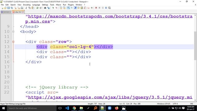Open the Language menu
The height and width of the screenshot is (111, 197).
36,5
